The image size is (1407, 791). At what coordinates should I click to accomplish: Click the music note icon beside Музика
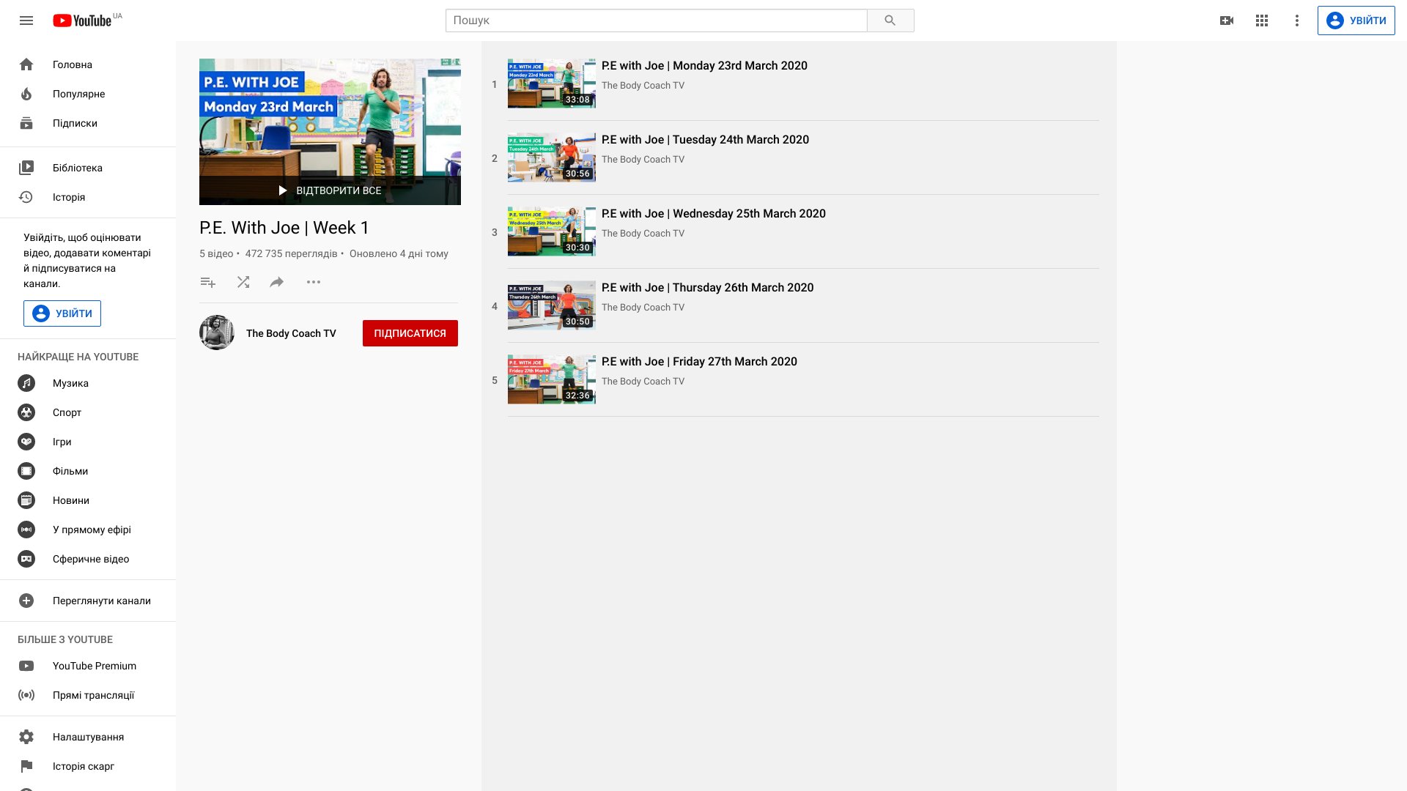coord(26,383)
